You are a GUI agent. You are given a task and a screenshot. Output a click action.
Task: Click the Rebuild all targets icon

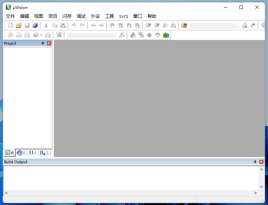pyautogui.click(x=27, y=35)
